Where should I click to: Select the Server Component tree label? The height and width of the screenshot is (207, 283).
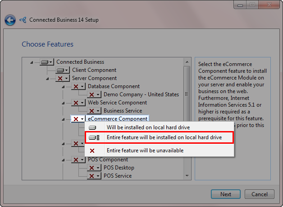[x=94, y=78]
